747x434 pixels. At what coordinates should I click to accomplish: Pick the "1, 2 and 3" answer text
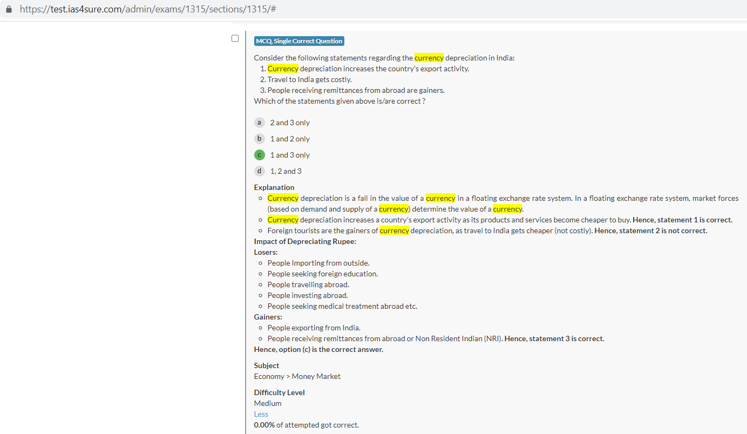[286, 171]
